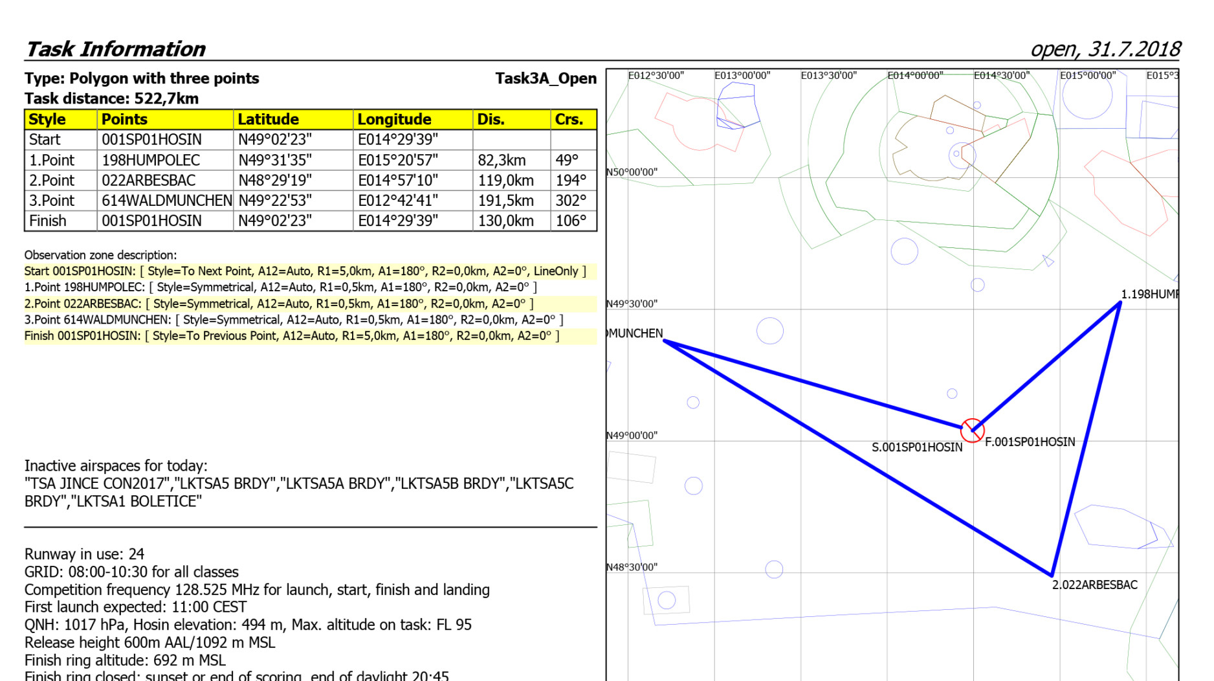Click the E014°00'00" longitude grid label
1214x681 pixels.
pyautogui.click(x=914, y=76)
